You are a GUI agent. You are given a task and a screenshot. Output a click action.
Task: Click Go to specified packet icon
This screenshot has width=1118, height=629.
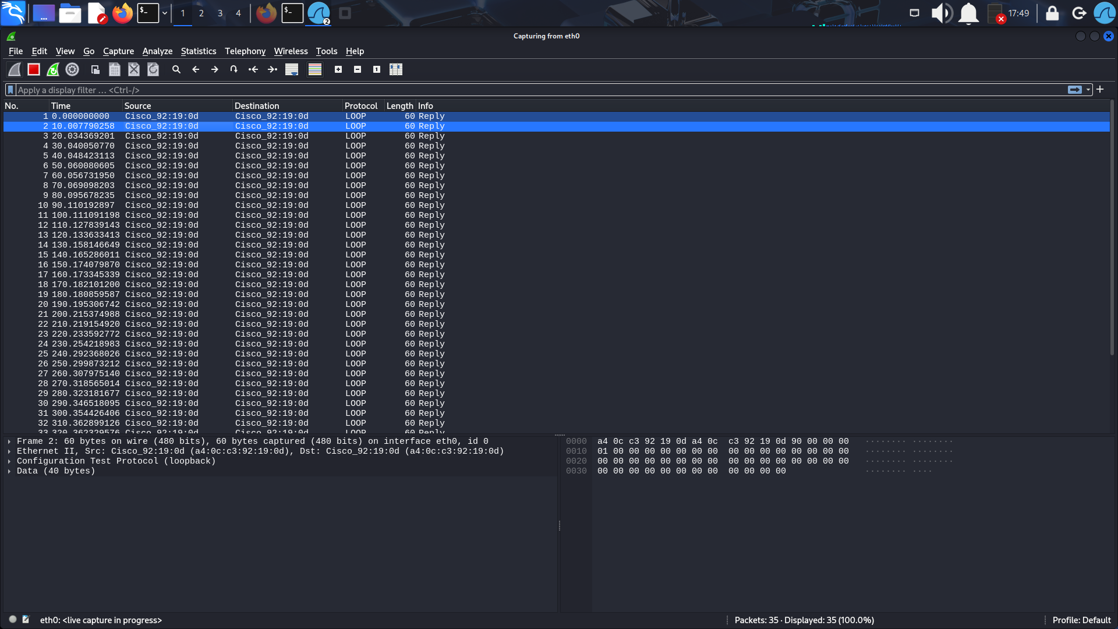coord(234,69)
